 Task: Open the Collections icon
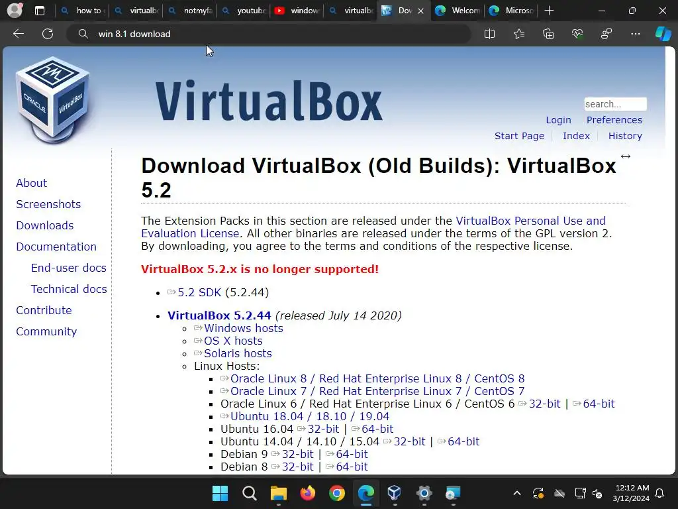click(548, 34)
